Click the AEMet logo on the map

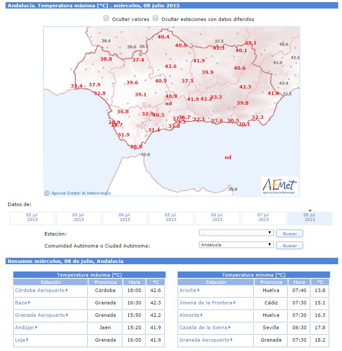click(280, 186)
